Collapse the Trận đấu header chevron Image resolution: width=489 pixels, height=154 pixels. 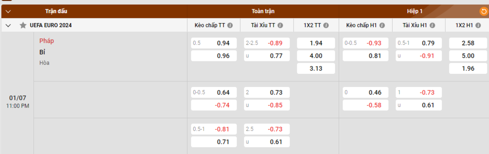point(8,11)
